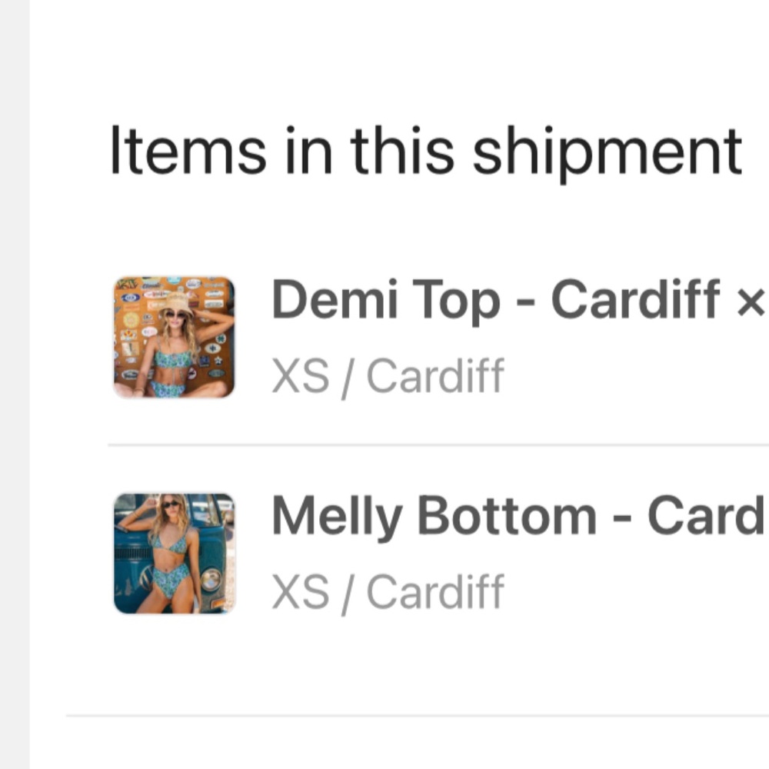Click the Items in this shipment heading

click(x=425, y=151)
